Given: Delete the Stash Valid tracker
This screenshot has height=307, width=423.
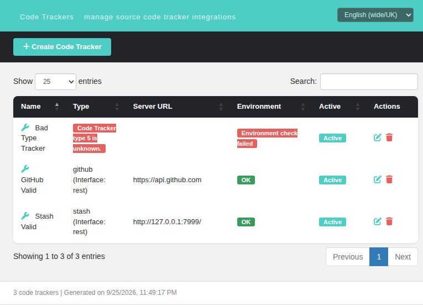Looking at the screenshot, I should click(x=389, y=221).
